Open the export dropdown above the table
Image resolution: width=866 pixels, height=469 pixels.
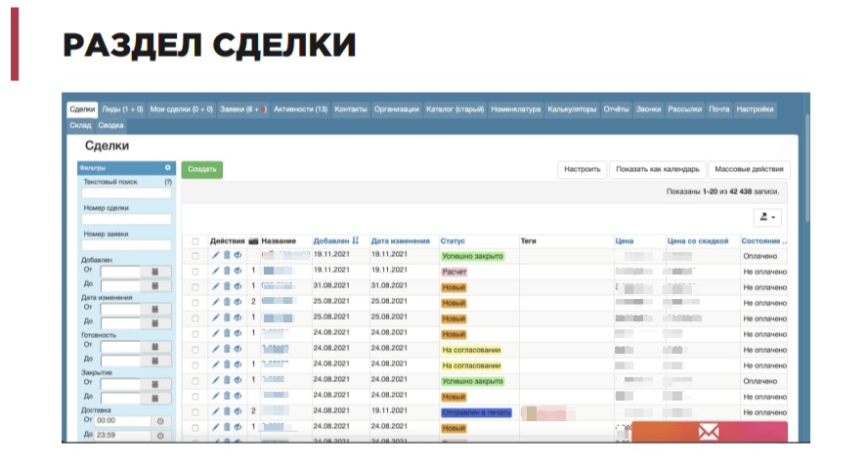coord(767,217)
